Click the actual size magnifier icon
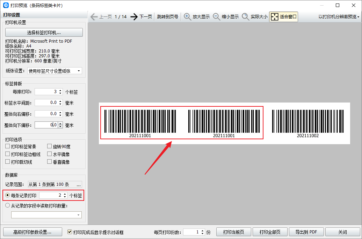Viewport: 362px width, 239px height. click(246, 17)
